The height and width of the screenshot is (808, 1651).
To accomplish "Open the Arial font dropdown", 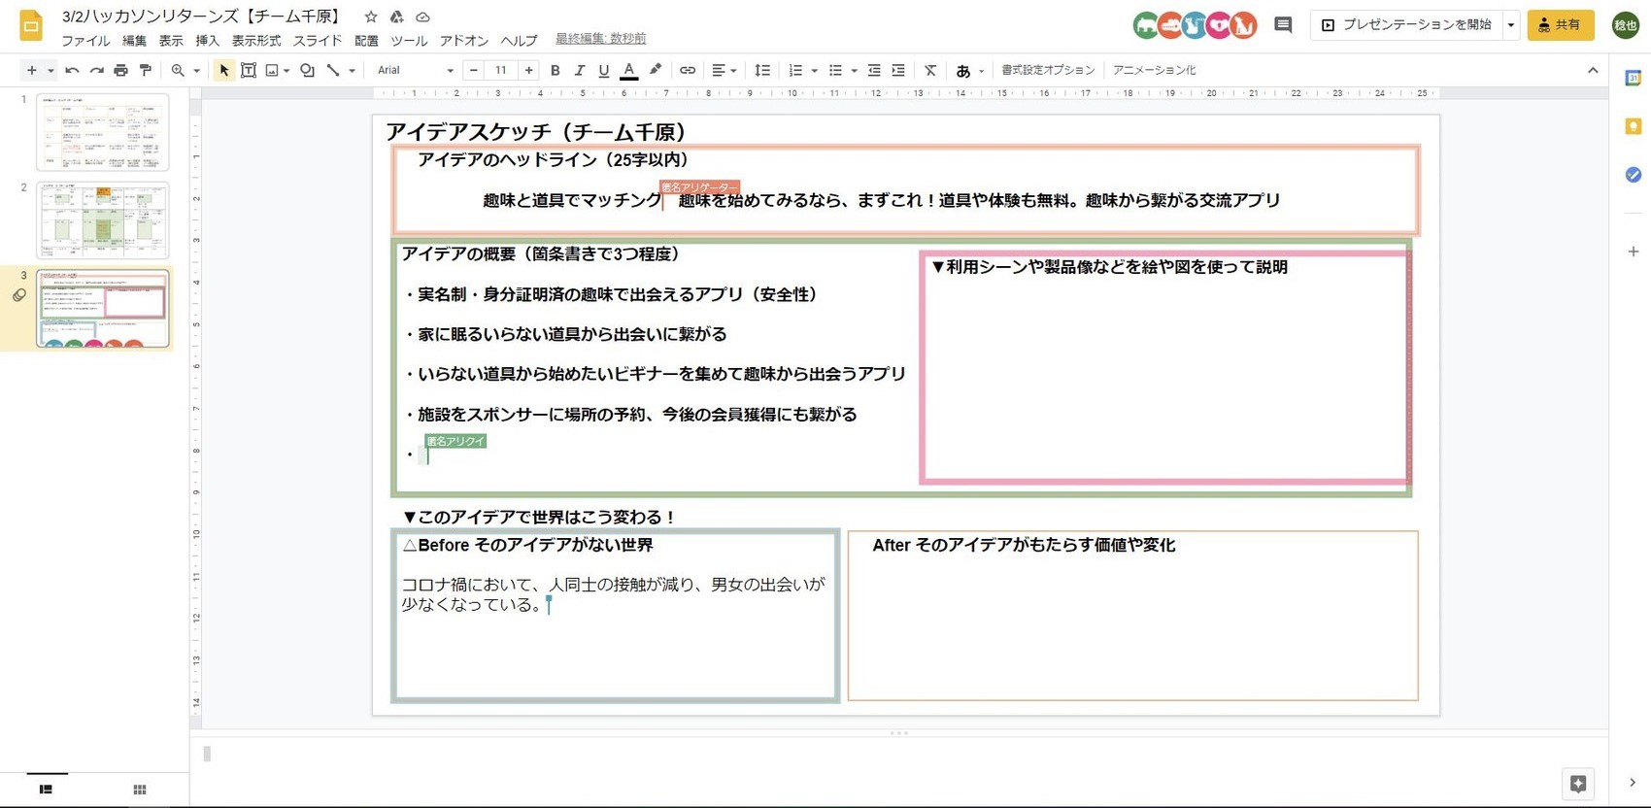I will pos(415,70).
